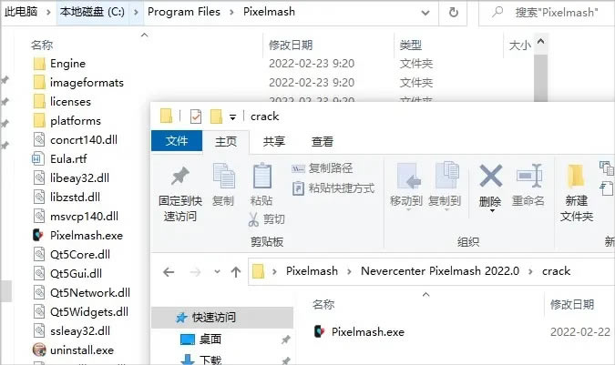Select Qt5Core.dll in back window
The image size is (615, 365).
(71, 255)
